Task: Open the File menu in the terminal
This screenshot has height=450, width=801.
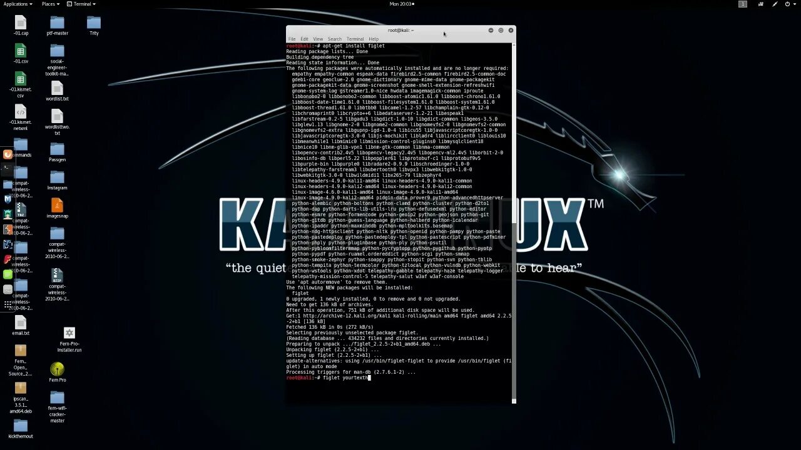Action: tap(292, 39)
